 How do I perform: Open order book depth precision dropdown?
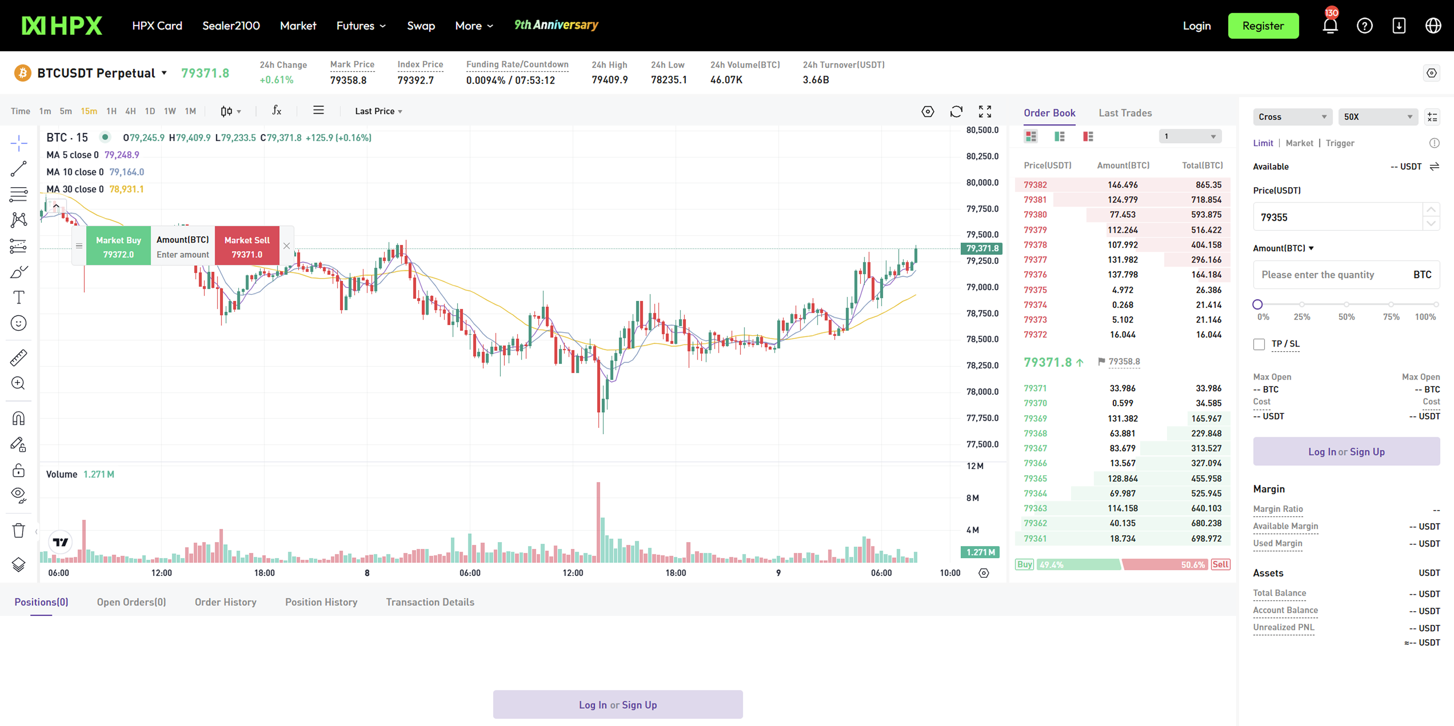[x=1190, y=136]
